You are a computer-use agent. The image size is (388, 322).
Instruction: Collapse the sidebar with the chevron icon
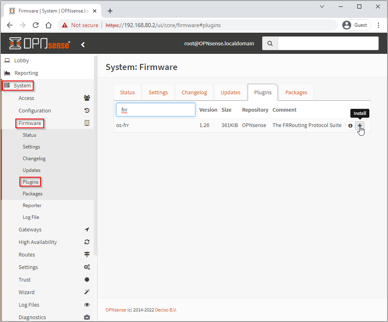coord(83,44)
